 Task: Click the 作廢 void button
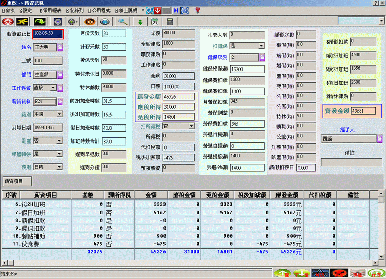376,273
